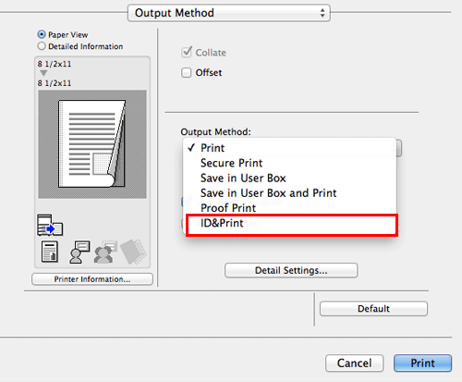Click the grayed account track group icon
Screen dimensions: 462x382
pyautogui.click(x=105, y=253)
